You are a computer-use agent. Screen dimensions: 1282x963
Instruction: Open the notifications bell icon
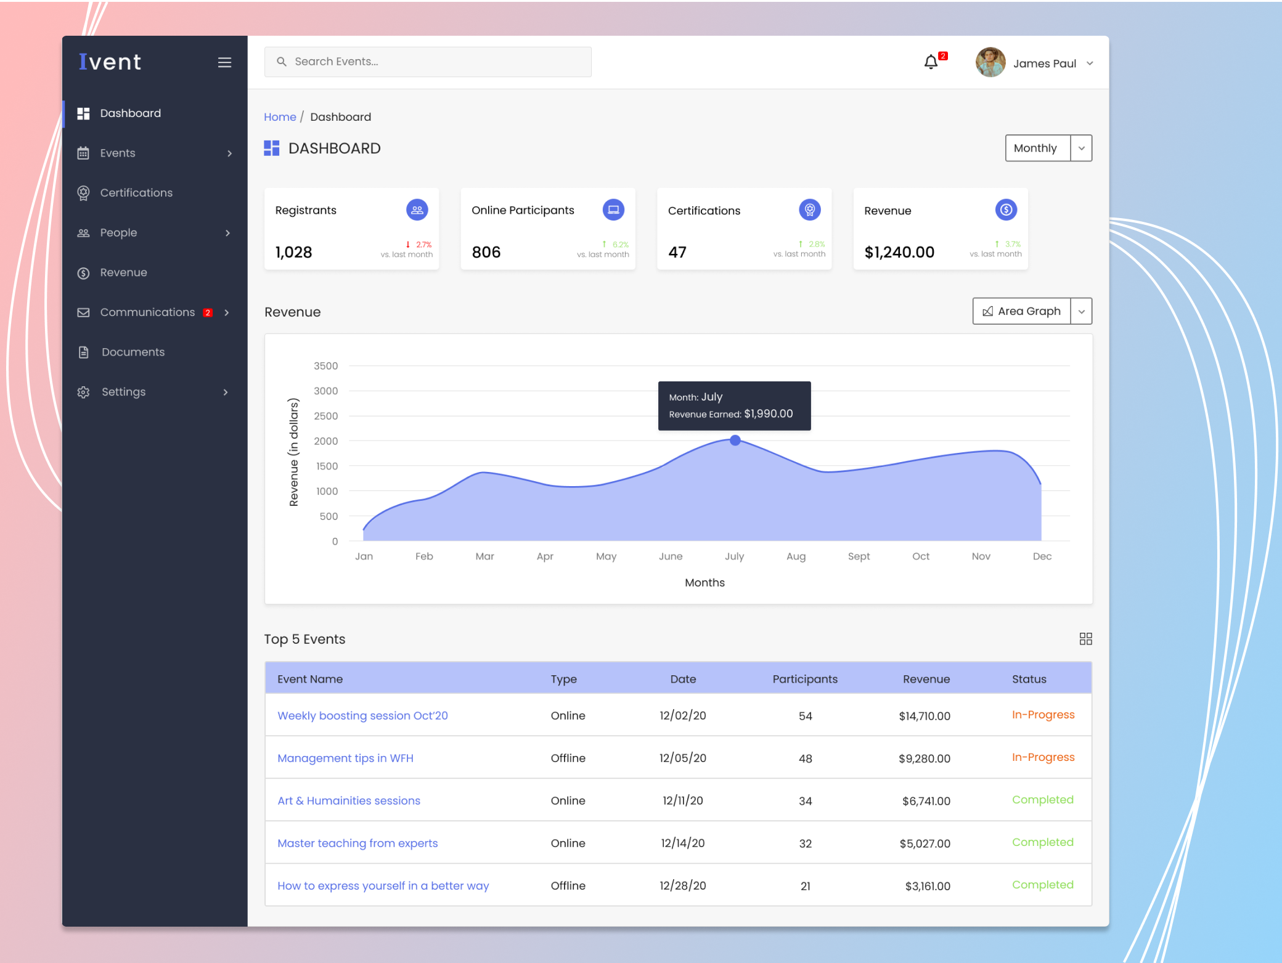930,62
